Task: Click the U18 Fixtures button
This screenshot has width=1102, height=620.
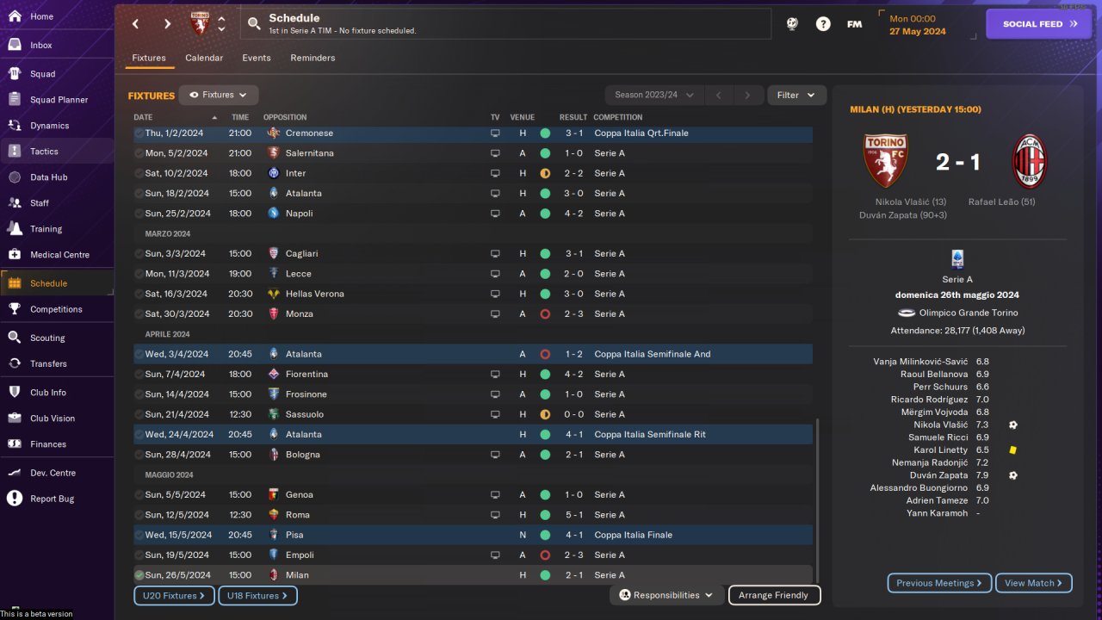Action: (257, 595)
